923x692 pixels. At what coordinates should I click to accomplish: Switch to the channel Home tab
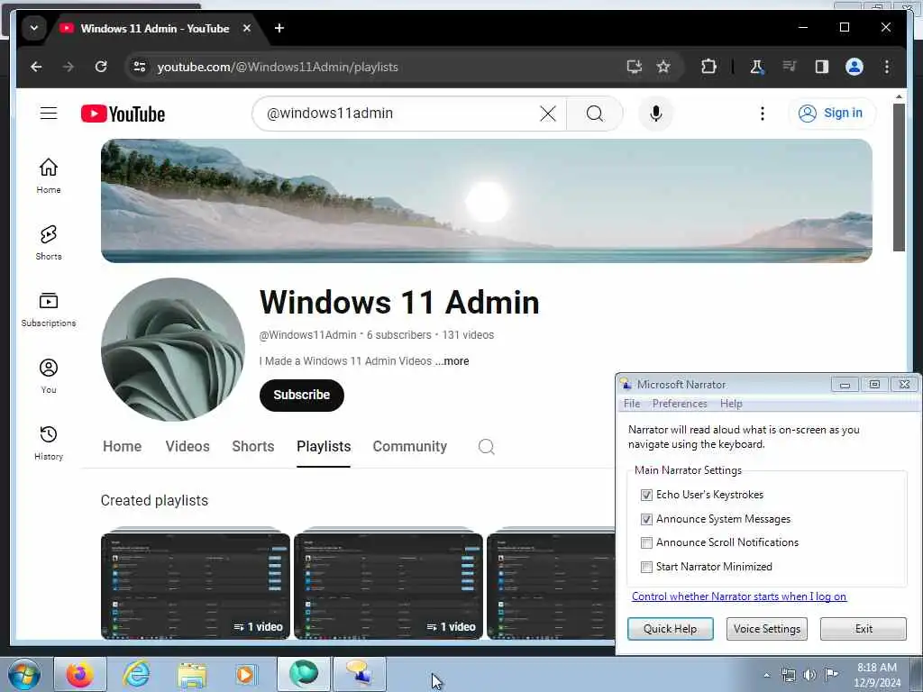coord(122,447)
